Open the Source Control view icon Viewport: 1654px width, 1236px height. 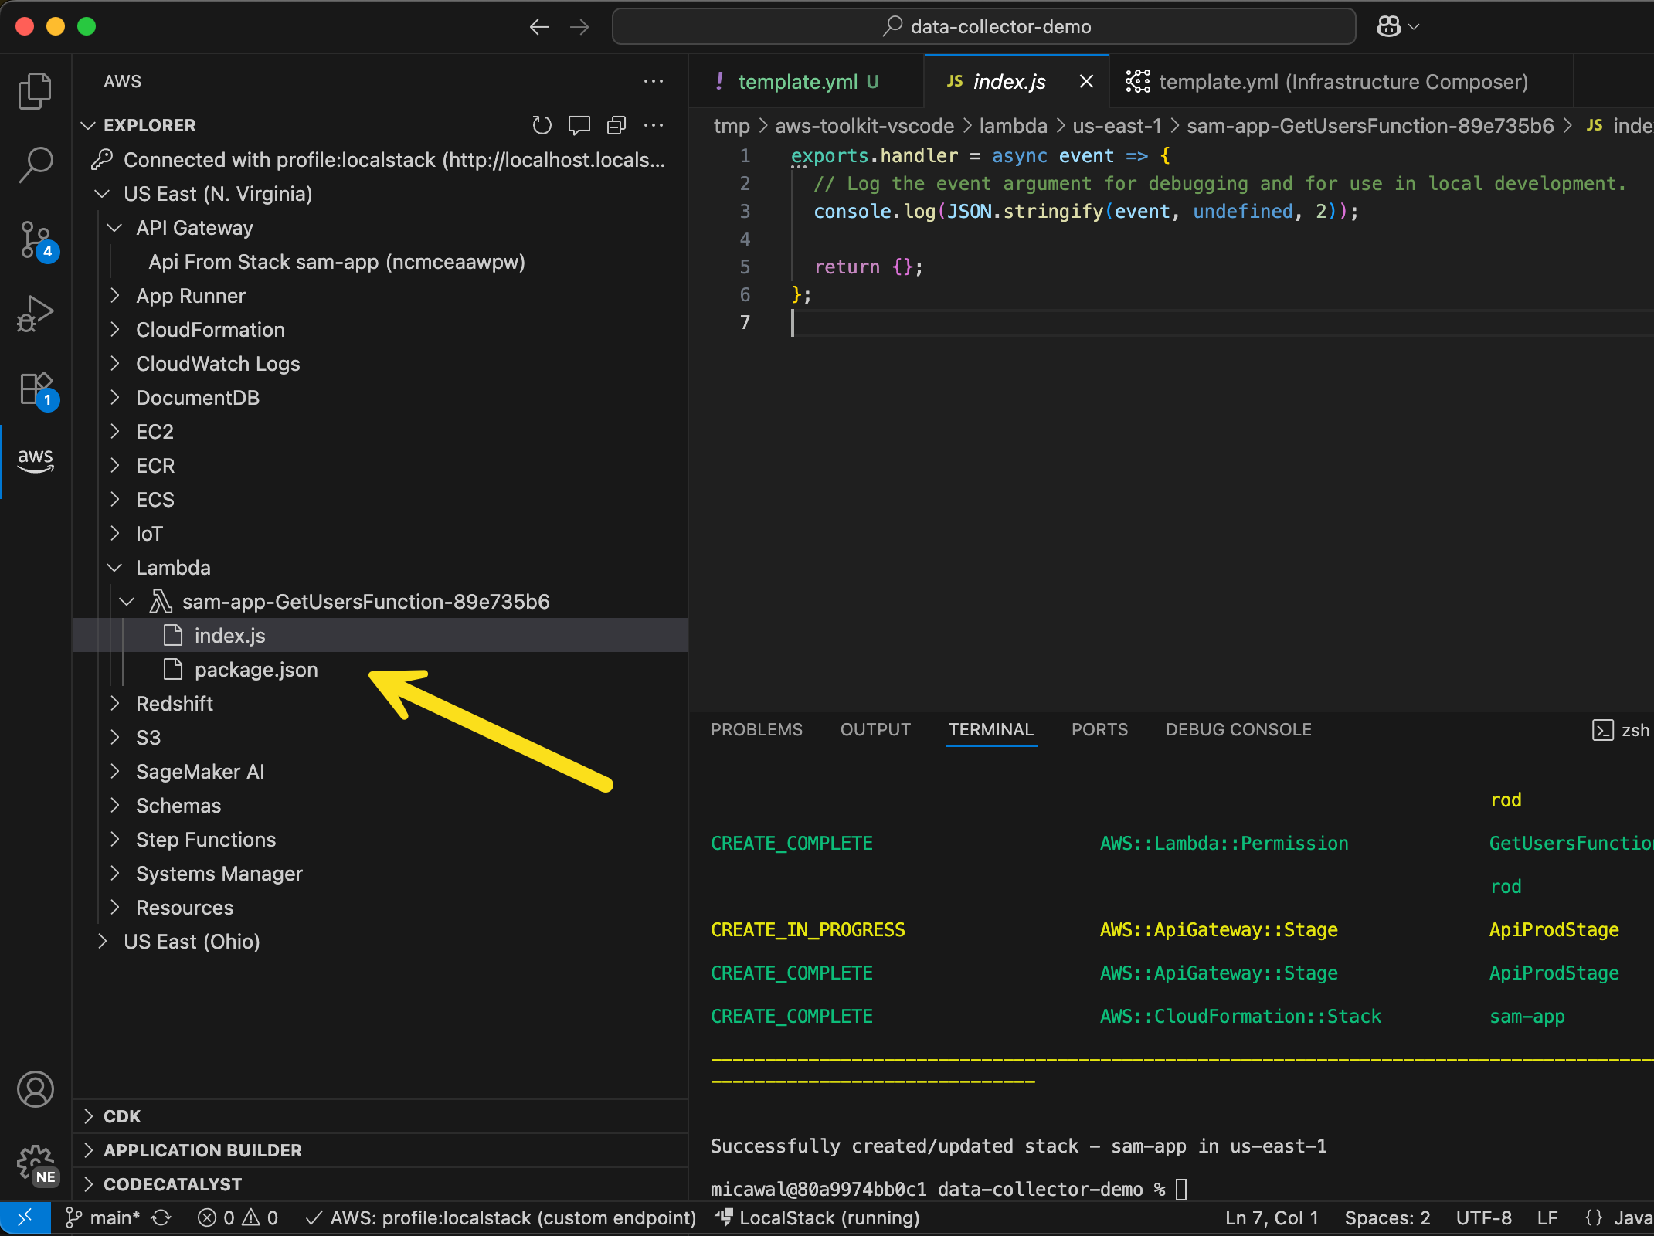[36, 239]
